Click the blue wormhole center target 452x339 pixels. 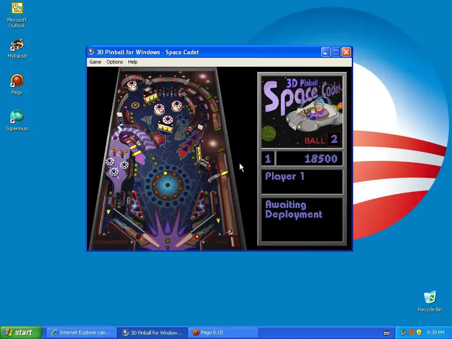click(167, 185)
